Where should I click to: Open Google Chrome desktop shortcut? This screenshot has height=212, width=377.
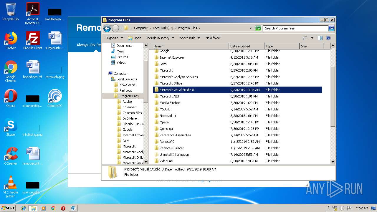[x=11, y=72]
